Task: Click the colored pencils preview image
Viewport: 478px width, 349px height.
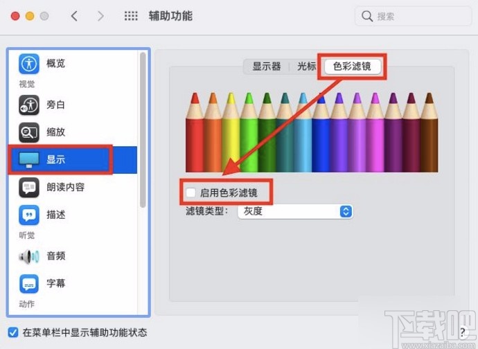Action: click(312, 132)
